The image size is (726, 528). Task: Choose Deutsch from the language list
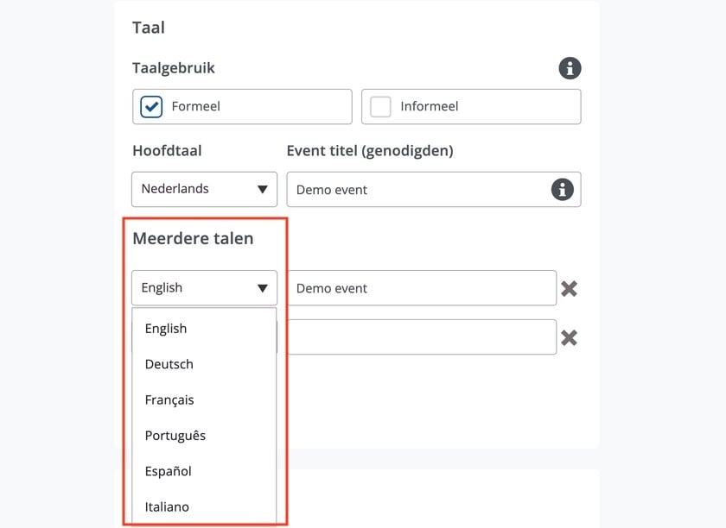pyautogui.click(x=169, y=364)
